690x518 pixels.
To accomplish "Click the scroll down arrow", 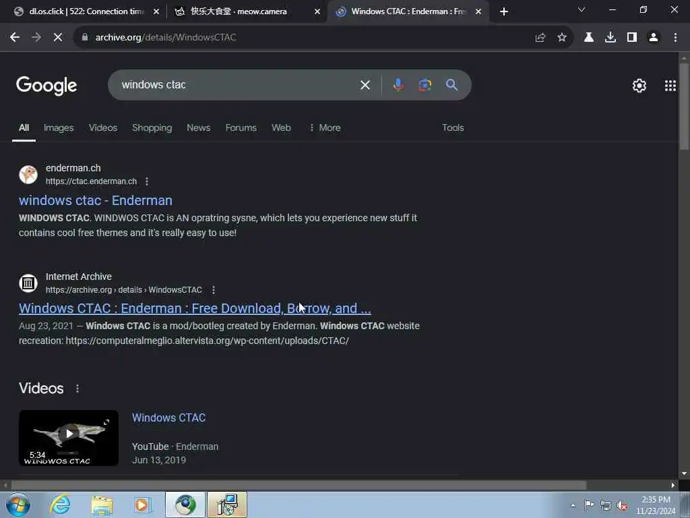I will pyautogui.click(x=683, y=473).
